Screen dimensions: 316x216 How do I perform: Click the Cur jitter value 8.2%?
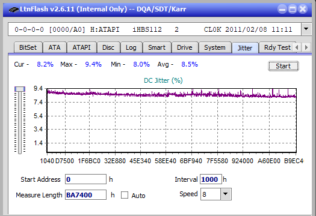(45, 64)
